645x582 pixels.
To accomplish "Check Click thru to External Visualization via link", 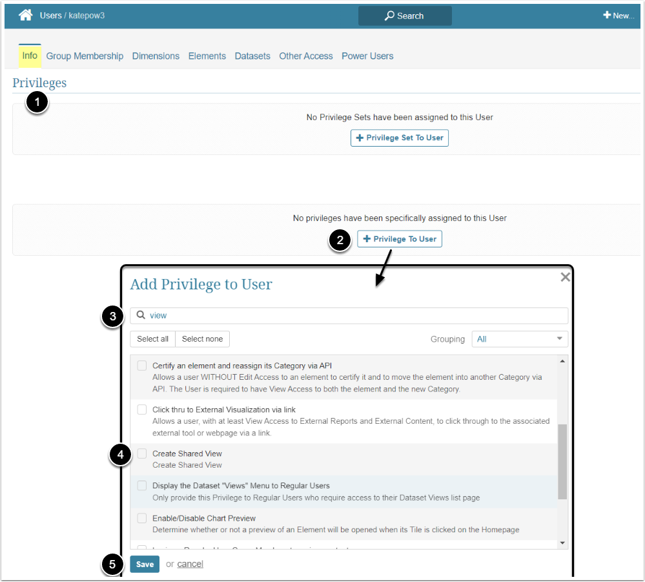I will (x=142, y=410).
